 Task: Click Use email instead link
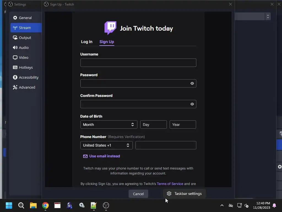pos(101,156)
